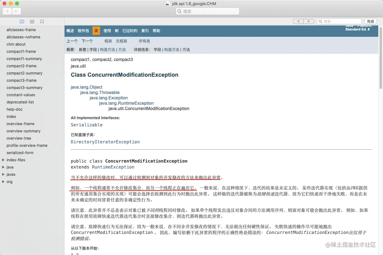Select allclasses-noframe in sidebar

pyautogui.click(x=24, y=37)
